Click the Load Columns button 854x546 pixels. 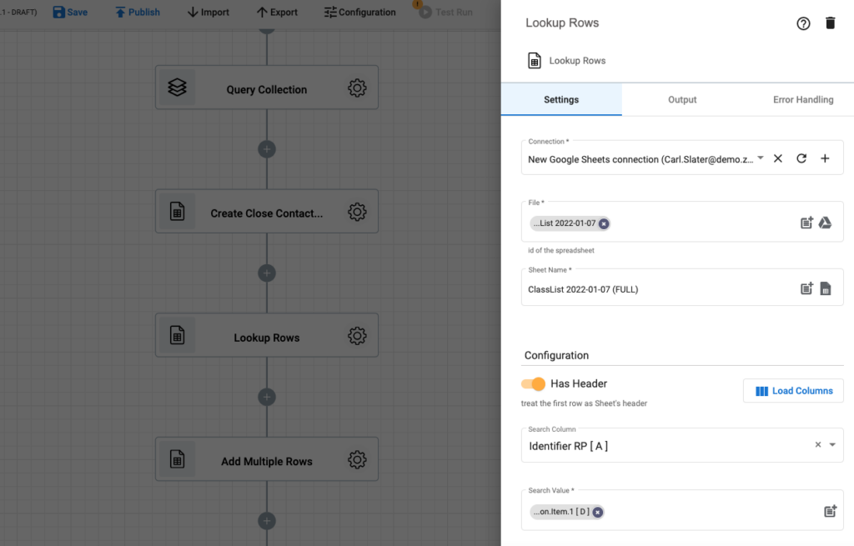coord(794,391)
